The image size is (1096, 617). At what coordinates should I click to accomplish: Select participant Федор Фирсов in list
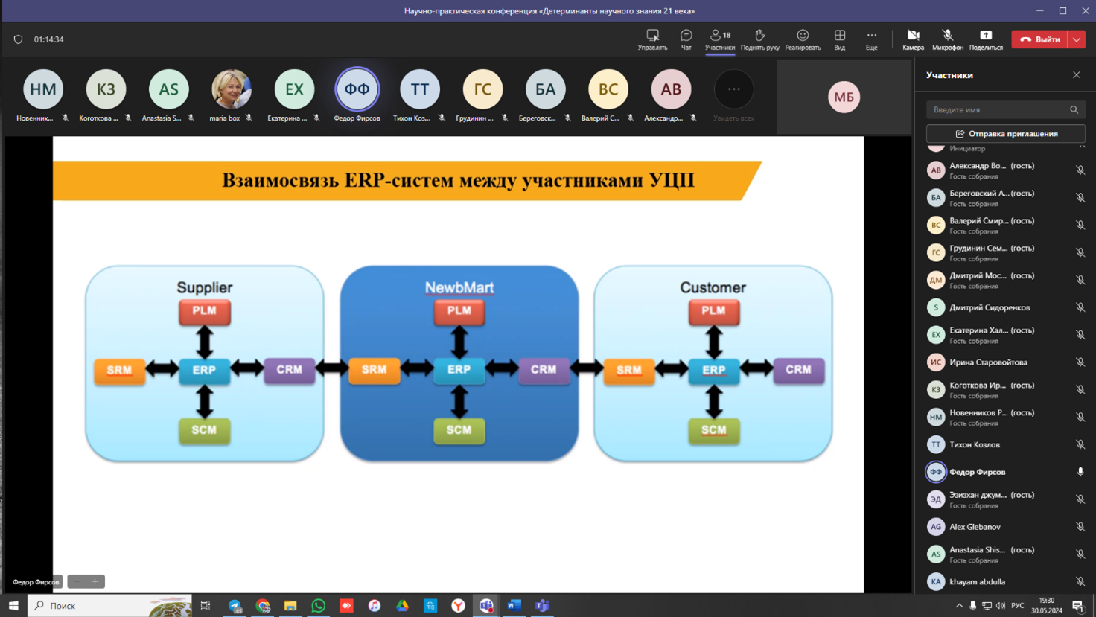tap(1005, 472)
